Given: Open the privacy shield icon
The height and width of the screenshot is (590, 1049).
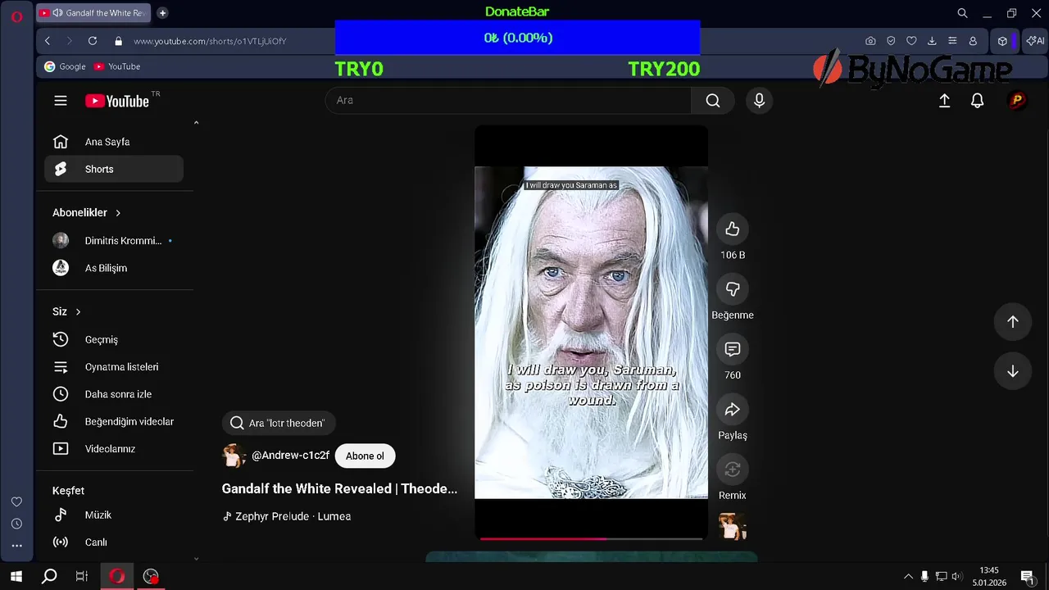Looking at the screenshot, I should click(891, 41).
